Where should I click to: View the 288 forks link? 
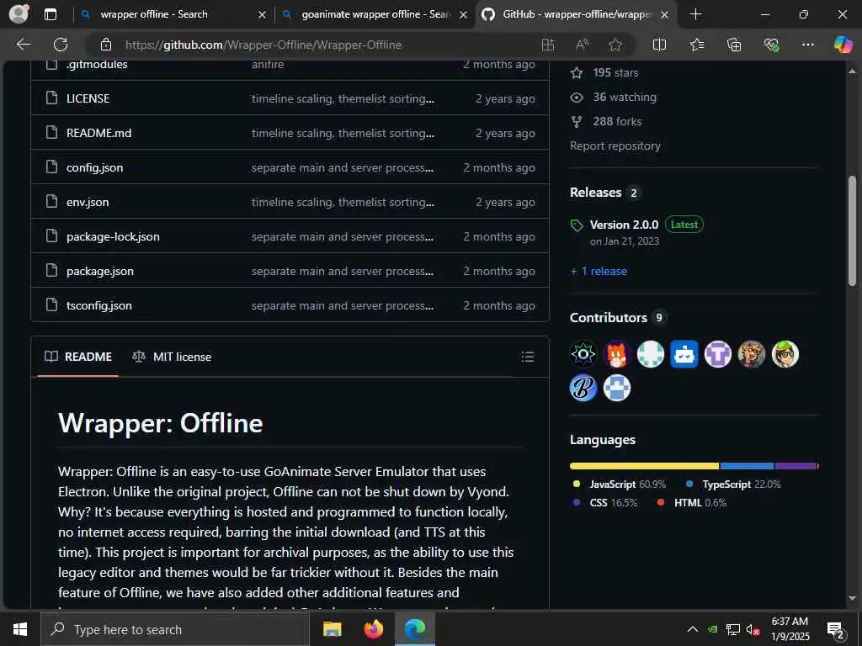pyautogui.click(x=606, y=121)
